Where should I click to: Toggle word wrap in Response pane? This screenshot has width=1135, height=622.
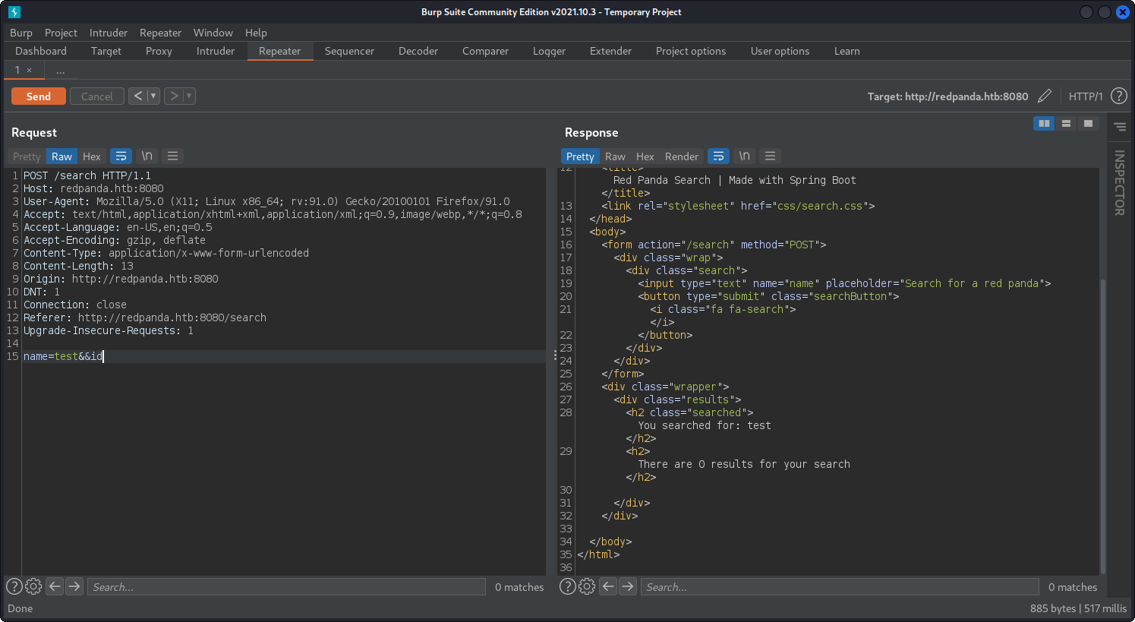718,156
